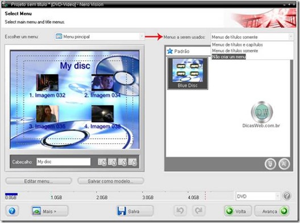Open the DVD disc type dropdown
300x223 pixels.
pyautogui.click(x=258, y=196)
